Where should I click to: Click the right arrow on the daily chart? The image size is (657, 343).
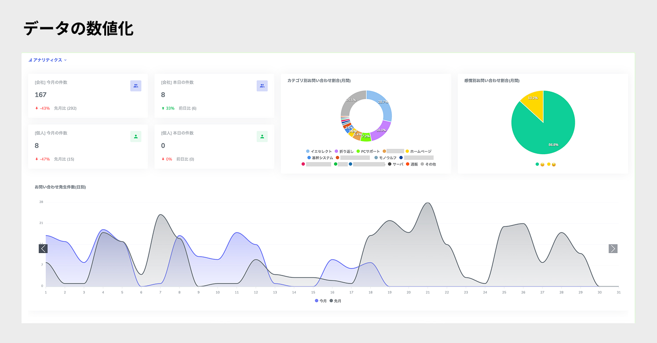click(x=613, y=249)
